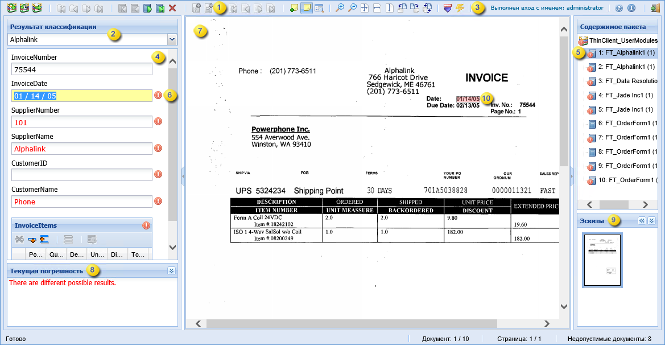The image size is (665, 345).
Task: Open help via the question mark icon
Action: (619, 9)
